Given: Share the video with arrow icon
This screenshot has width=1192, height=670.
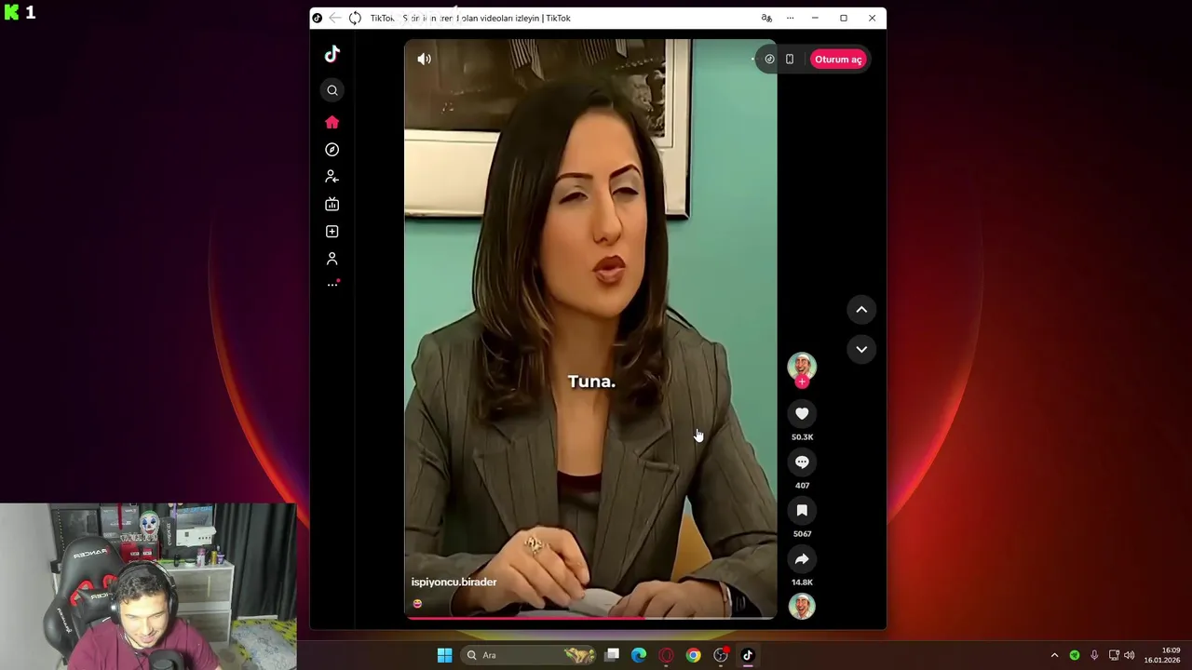Looking at the screenshot, I should click(802, 558).
